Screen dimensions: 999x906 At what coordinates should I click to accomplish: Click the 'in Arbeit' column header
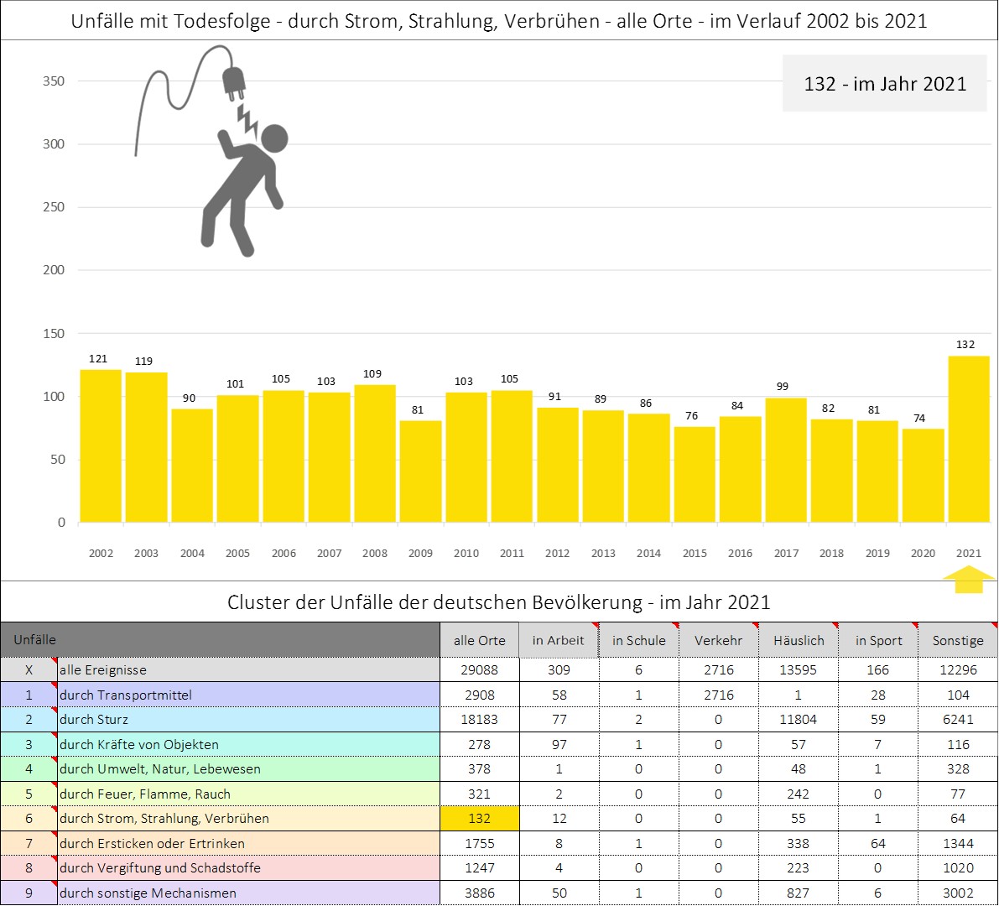[x=558, y=640]
